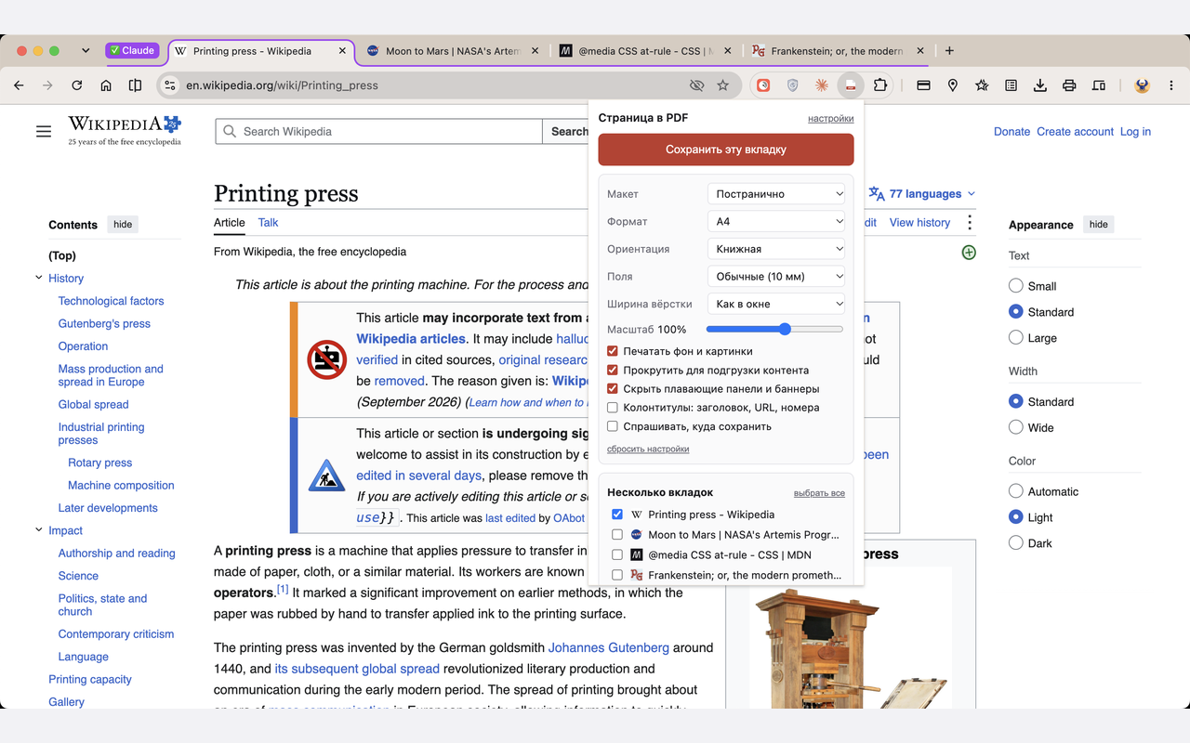The width and height of the screenshot is (1190, 743).
Task: Open the downloads arrow icon
Action: click(1040, 85)
